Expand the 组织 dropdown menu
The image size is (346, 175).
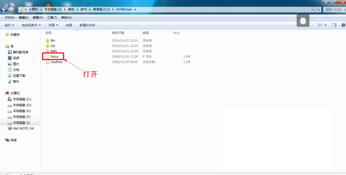tap(9, 25)
